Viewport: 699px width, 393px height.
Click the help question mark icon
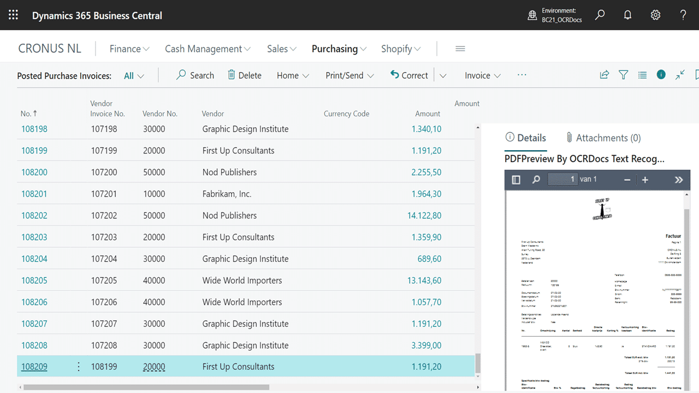(x=683, y=15)
